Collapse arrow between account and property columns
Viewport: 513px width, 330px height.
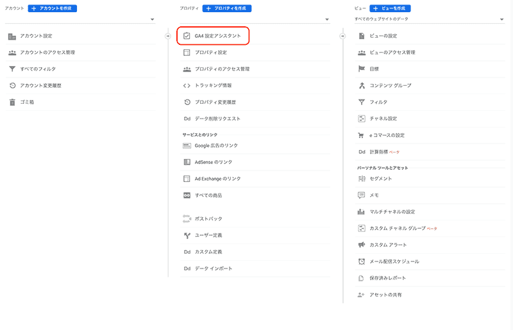tap(168, 36)
